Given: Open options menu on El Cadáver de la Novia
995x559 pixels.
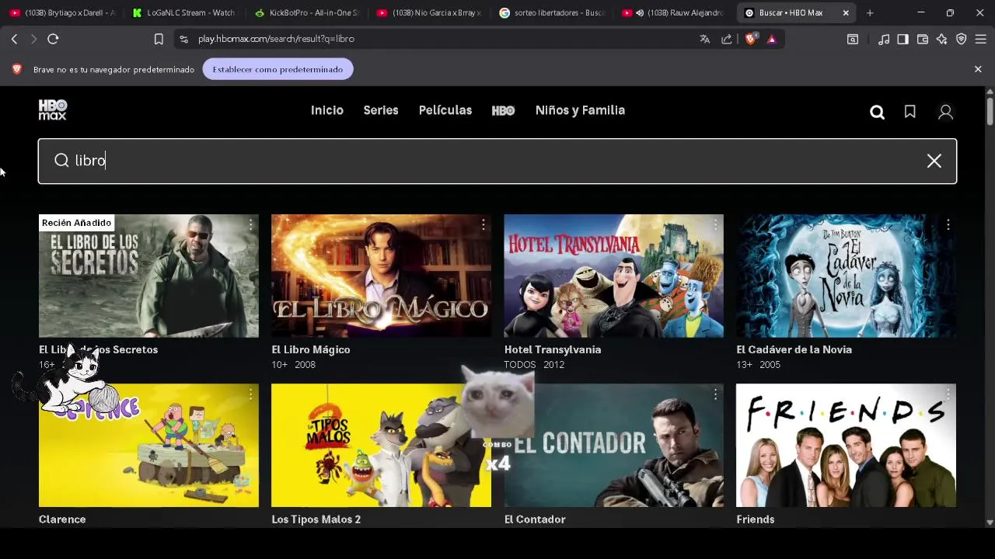Looking at the screenshot, I should [948, 224].
